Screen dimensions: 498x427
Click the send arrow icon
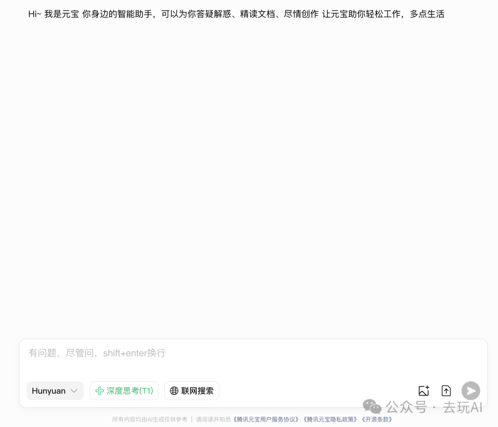470,391
